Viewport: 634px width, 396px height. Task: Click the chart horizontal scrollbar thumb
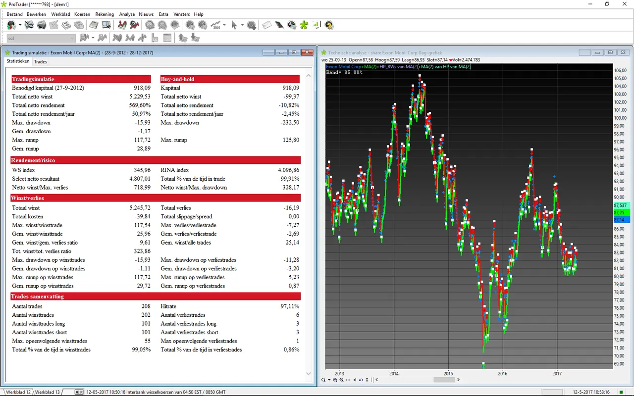coord(444,380)
